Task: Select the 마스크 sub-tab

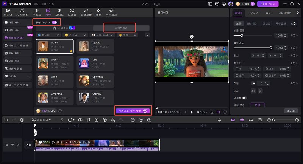Action: coord(266,23)
